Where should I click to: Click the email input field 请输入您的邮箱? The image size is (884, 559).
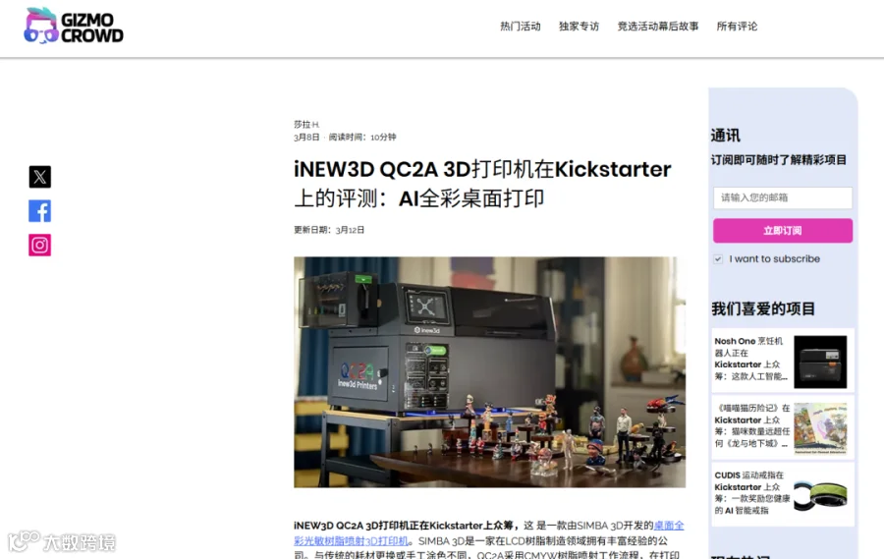click(783, 198)
